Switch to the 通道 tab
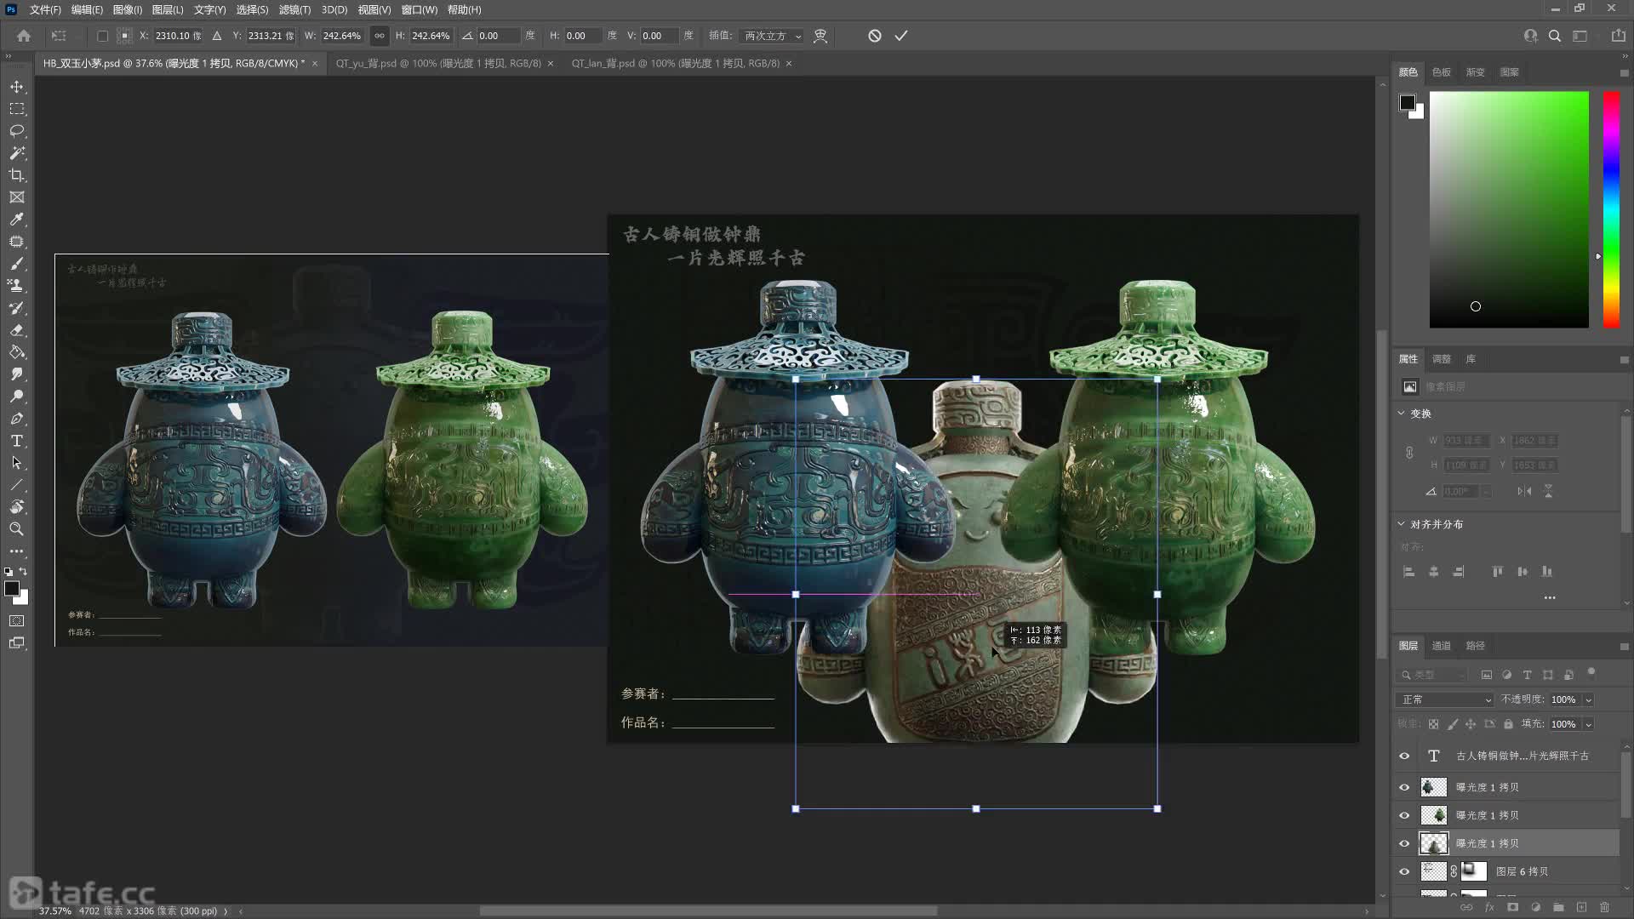Image resolution: width=1634 pixels, height=919 pixels. click(x=1441, y=646)
